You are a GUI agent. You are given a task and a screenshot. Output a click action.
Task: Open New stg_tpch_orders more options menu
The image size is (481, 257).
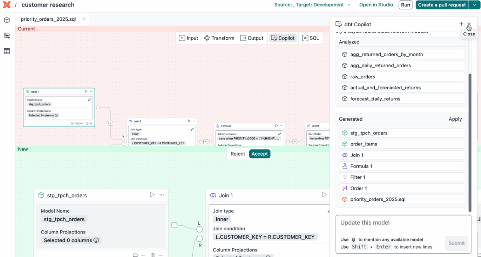point(162,195)
